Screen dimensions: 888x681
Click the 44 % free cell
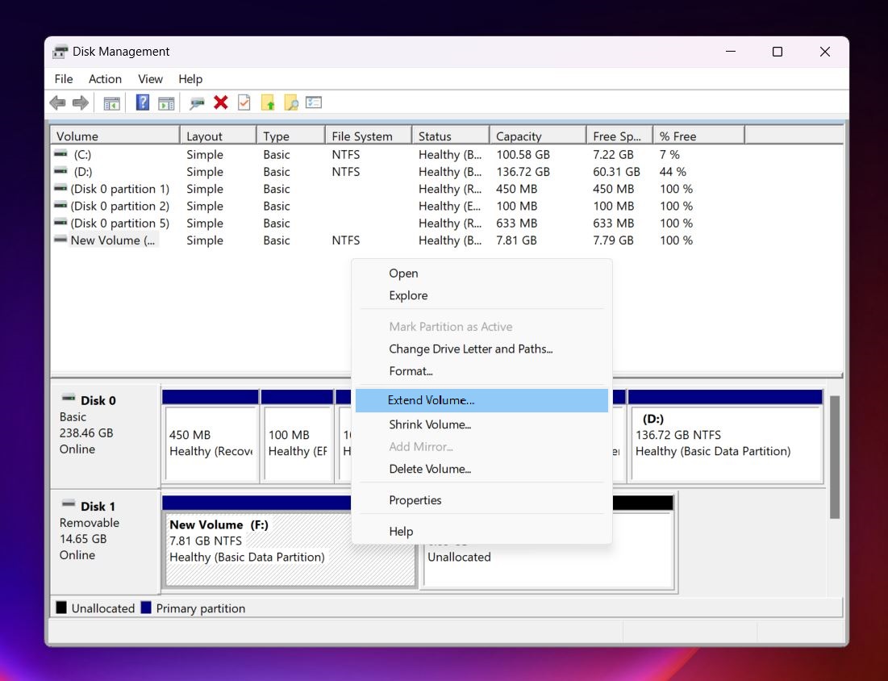[x=673, y=172]
